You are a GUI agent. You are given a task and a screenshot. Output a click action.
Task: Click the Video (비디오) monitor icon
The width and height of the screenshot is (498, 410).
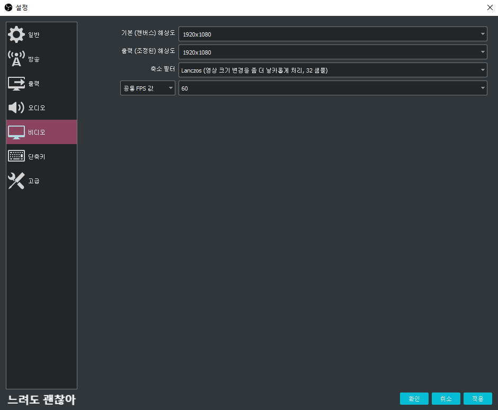pos(16,132)
